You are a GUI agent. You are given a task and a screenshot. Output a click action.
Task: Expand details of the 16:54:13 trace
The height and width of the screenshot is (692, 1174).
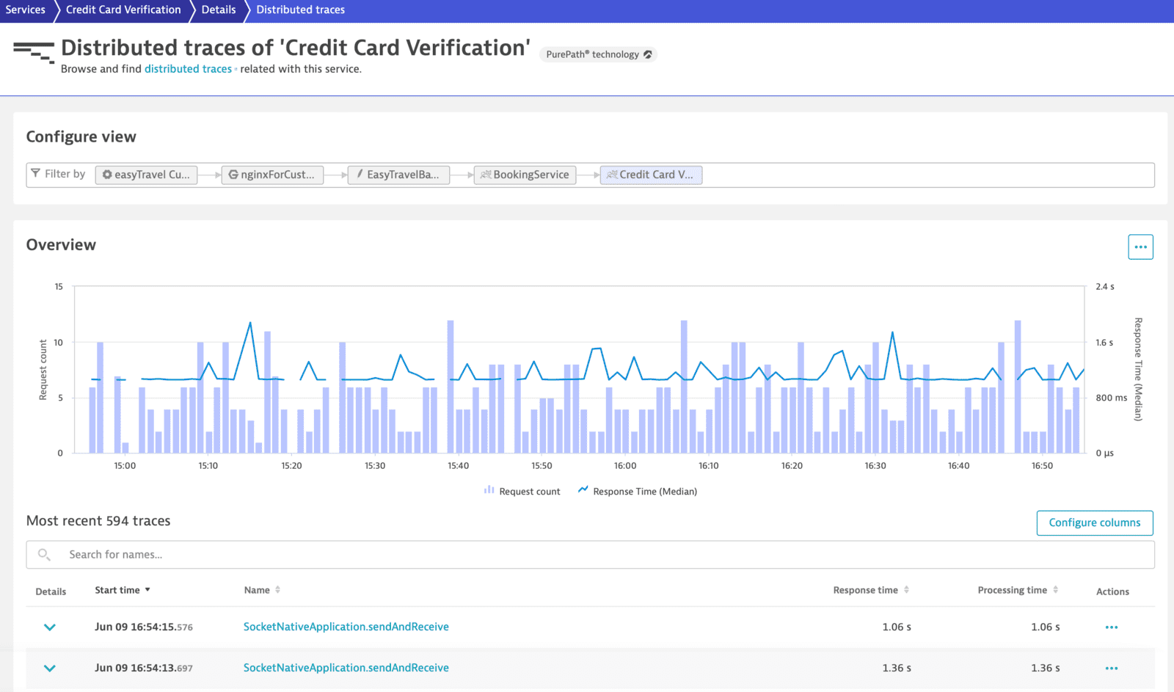50,669
